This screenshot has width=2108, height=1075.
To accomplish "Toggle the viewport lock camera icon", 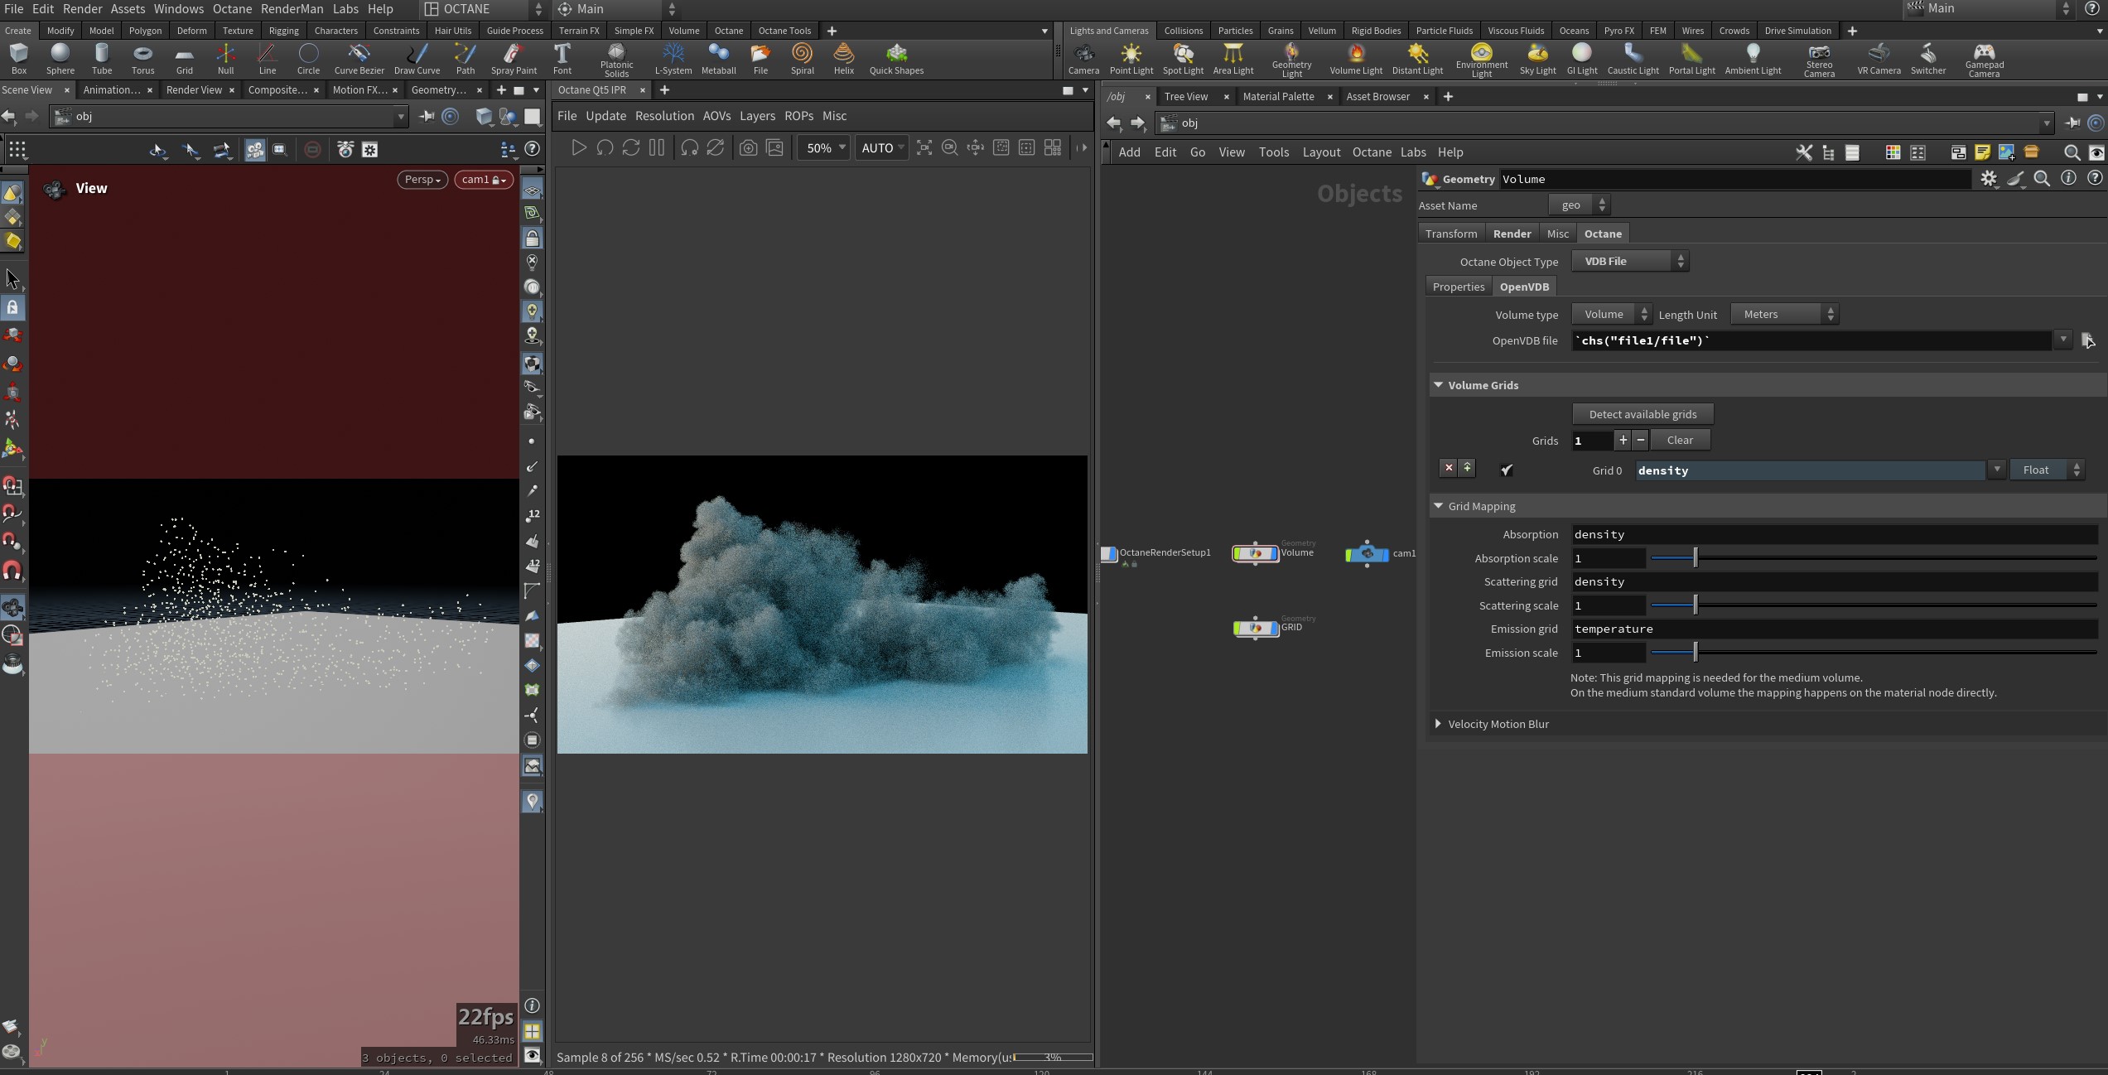I will tap(533, 239).
